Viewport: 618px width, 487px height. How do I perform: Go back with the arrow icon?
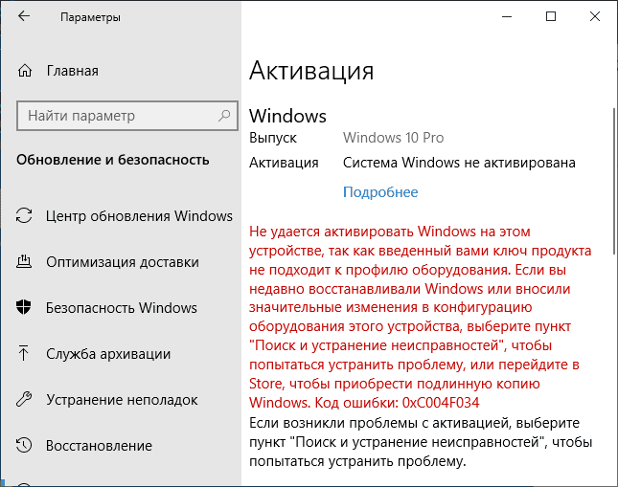pos(24,16)
